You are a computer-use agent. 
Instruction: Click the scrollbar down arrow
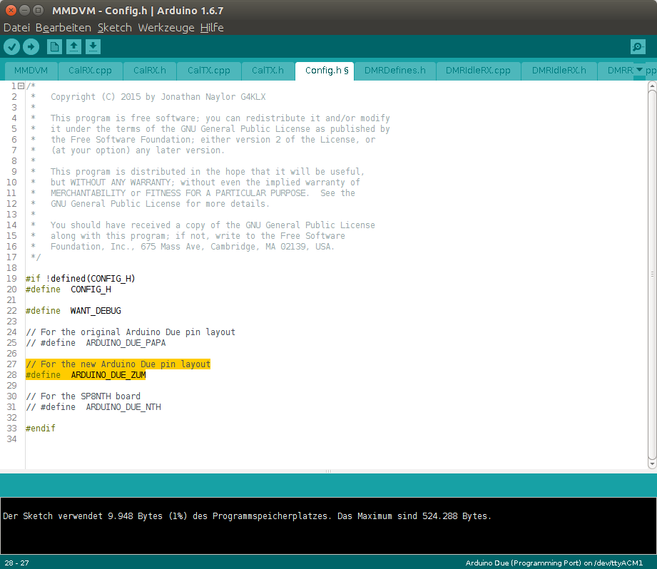pos(652,464)
